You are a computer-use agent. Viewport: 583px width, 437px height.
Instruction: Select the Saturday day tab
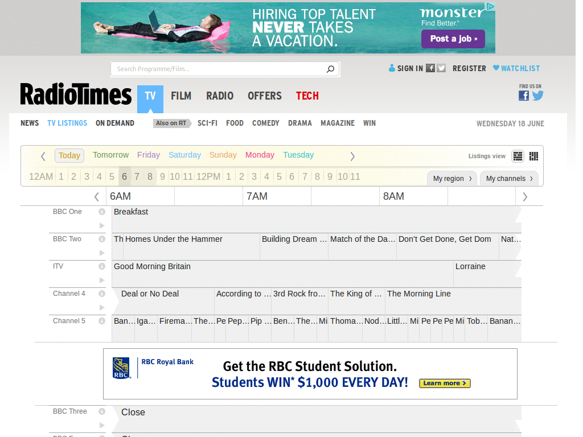click(x=185, y=155)
